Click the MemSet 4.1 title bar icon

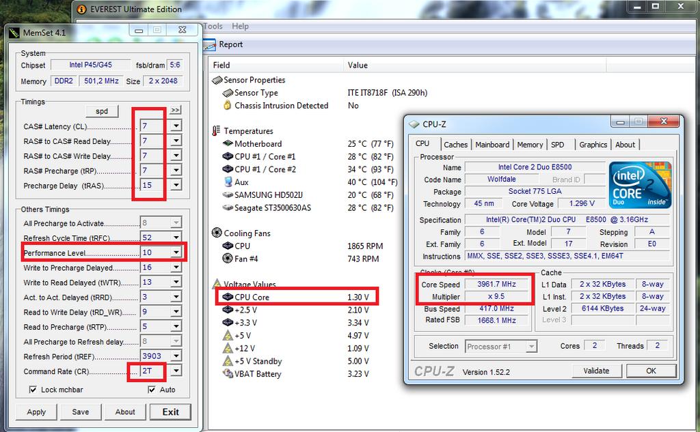point(14,33)
